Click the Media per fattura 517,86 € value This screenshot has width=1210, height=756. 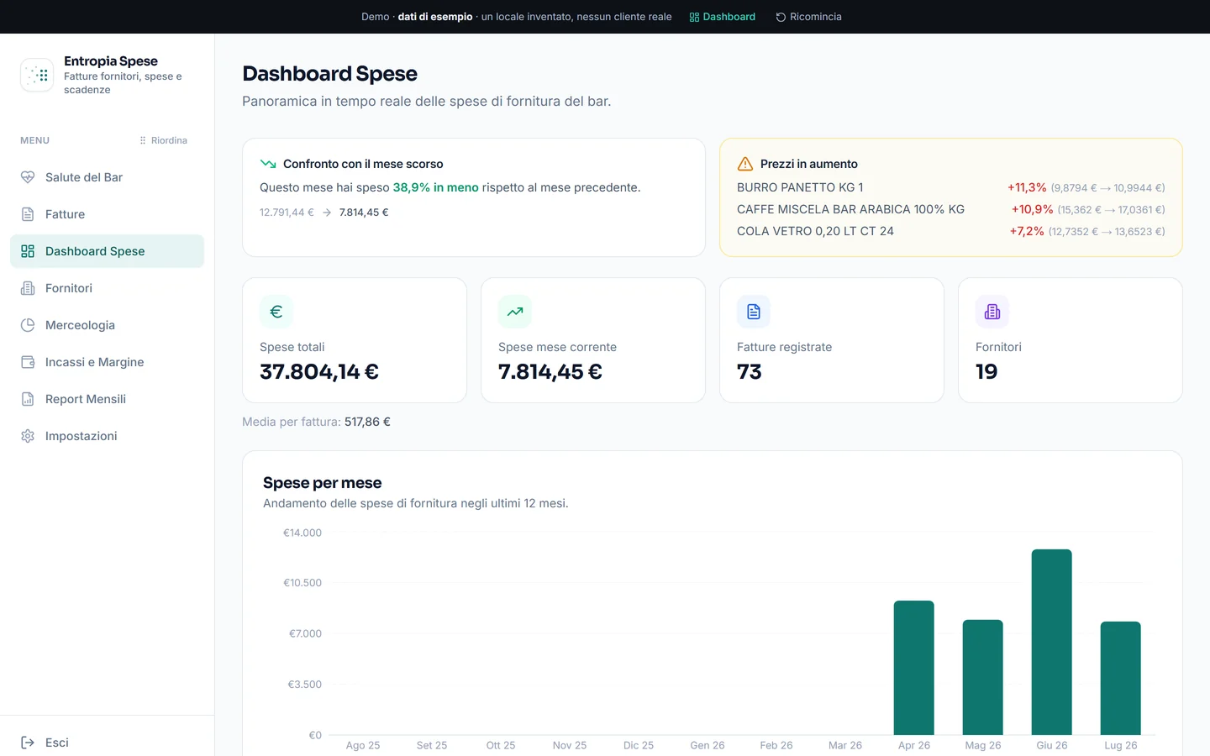[x=367, y=422]
